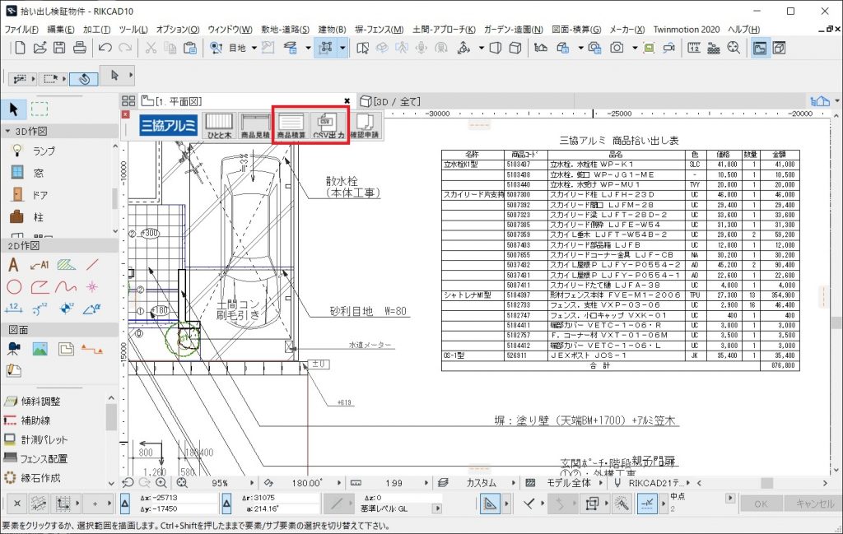Open the 編集(E) menu

61,30
